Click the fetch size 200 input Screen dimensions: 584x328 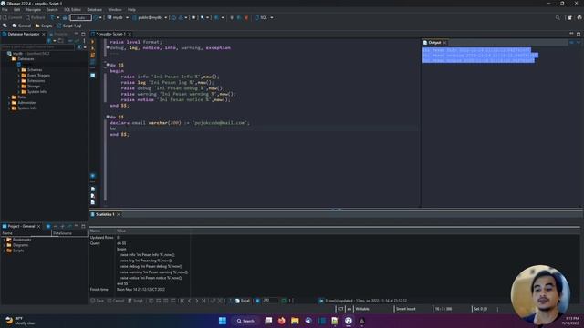[x=270, y=300]
